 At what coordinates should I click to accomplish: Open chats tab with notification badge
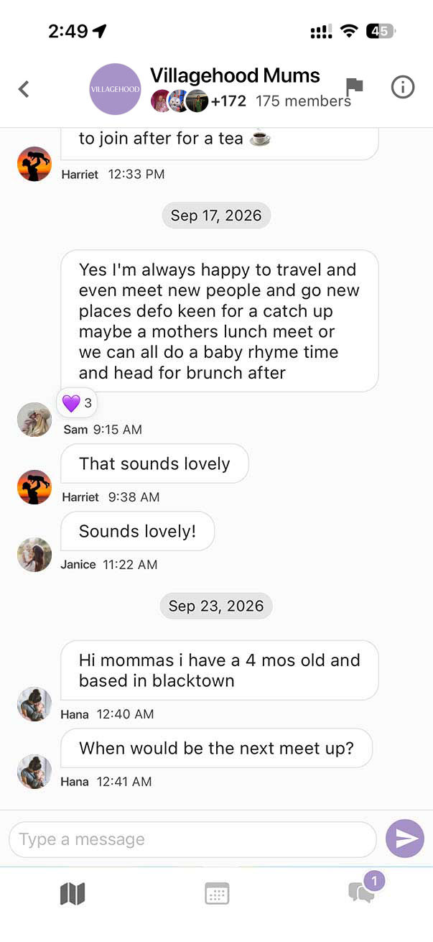[x=364, y=890]
